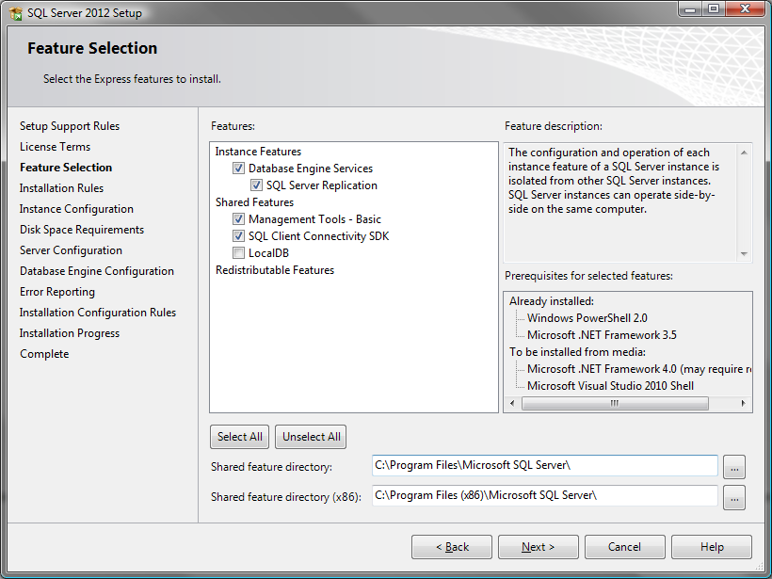
Task: Click Unselect All button
Action: tap(312, 437)
